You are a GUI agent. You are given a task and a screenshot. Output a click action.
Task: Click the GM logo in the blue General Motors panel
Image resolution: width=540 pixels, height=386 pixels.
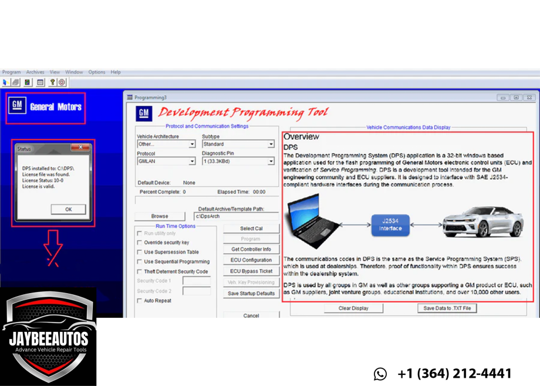coord(17,105)
